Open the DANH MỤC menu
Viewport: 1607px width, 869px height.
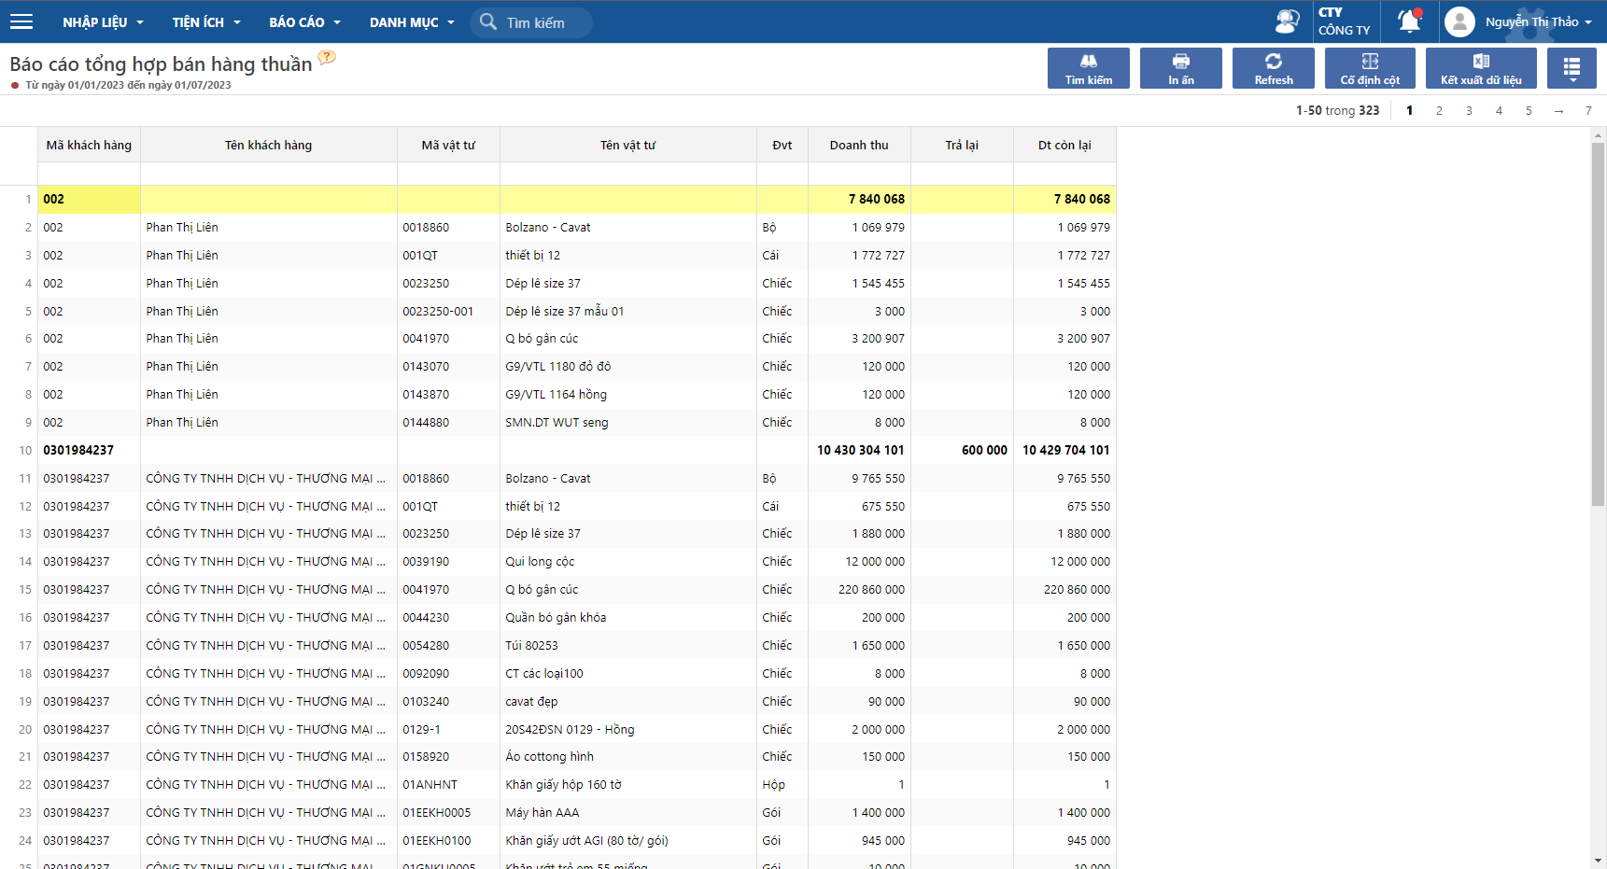pos(412,21)
